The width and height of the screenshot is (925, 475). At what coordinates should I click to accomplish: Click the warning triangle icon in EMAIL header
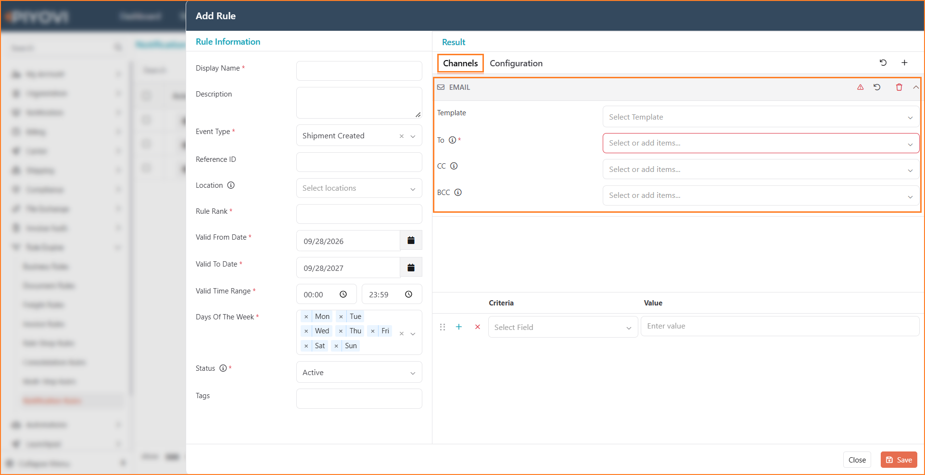pos(860,87)
